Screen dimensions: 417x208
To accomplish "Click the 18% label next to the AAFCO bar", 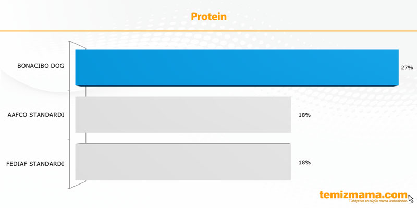I will [x=304, y=115].
